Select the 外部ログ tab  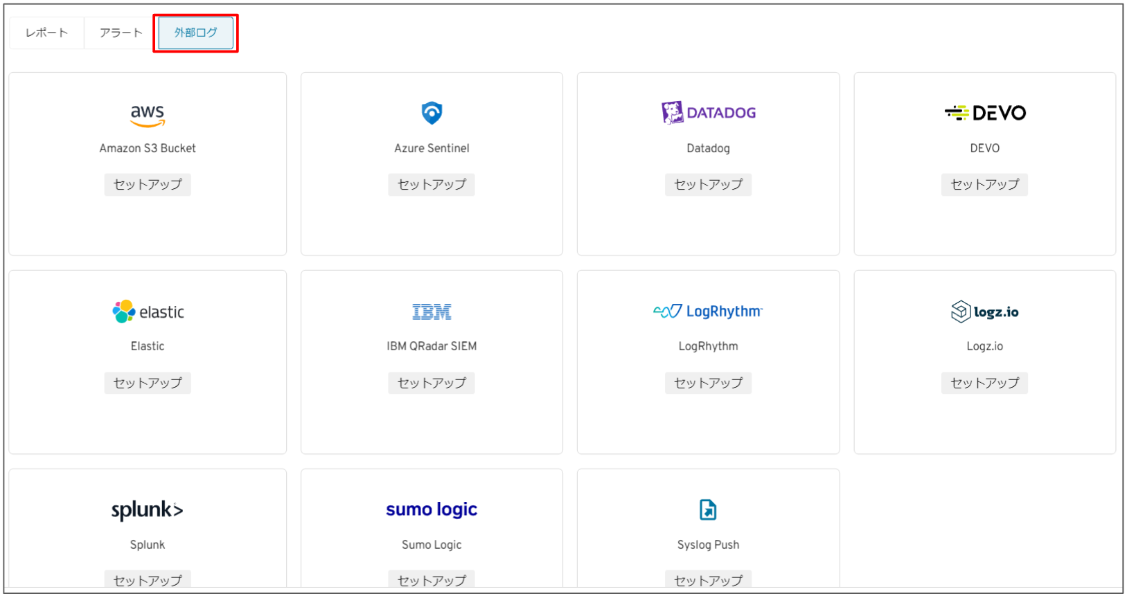click(195, 33)
